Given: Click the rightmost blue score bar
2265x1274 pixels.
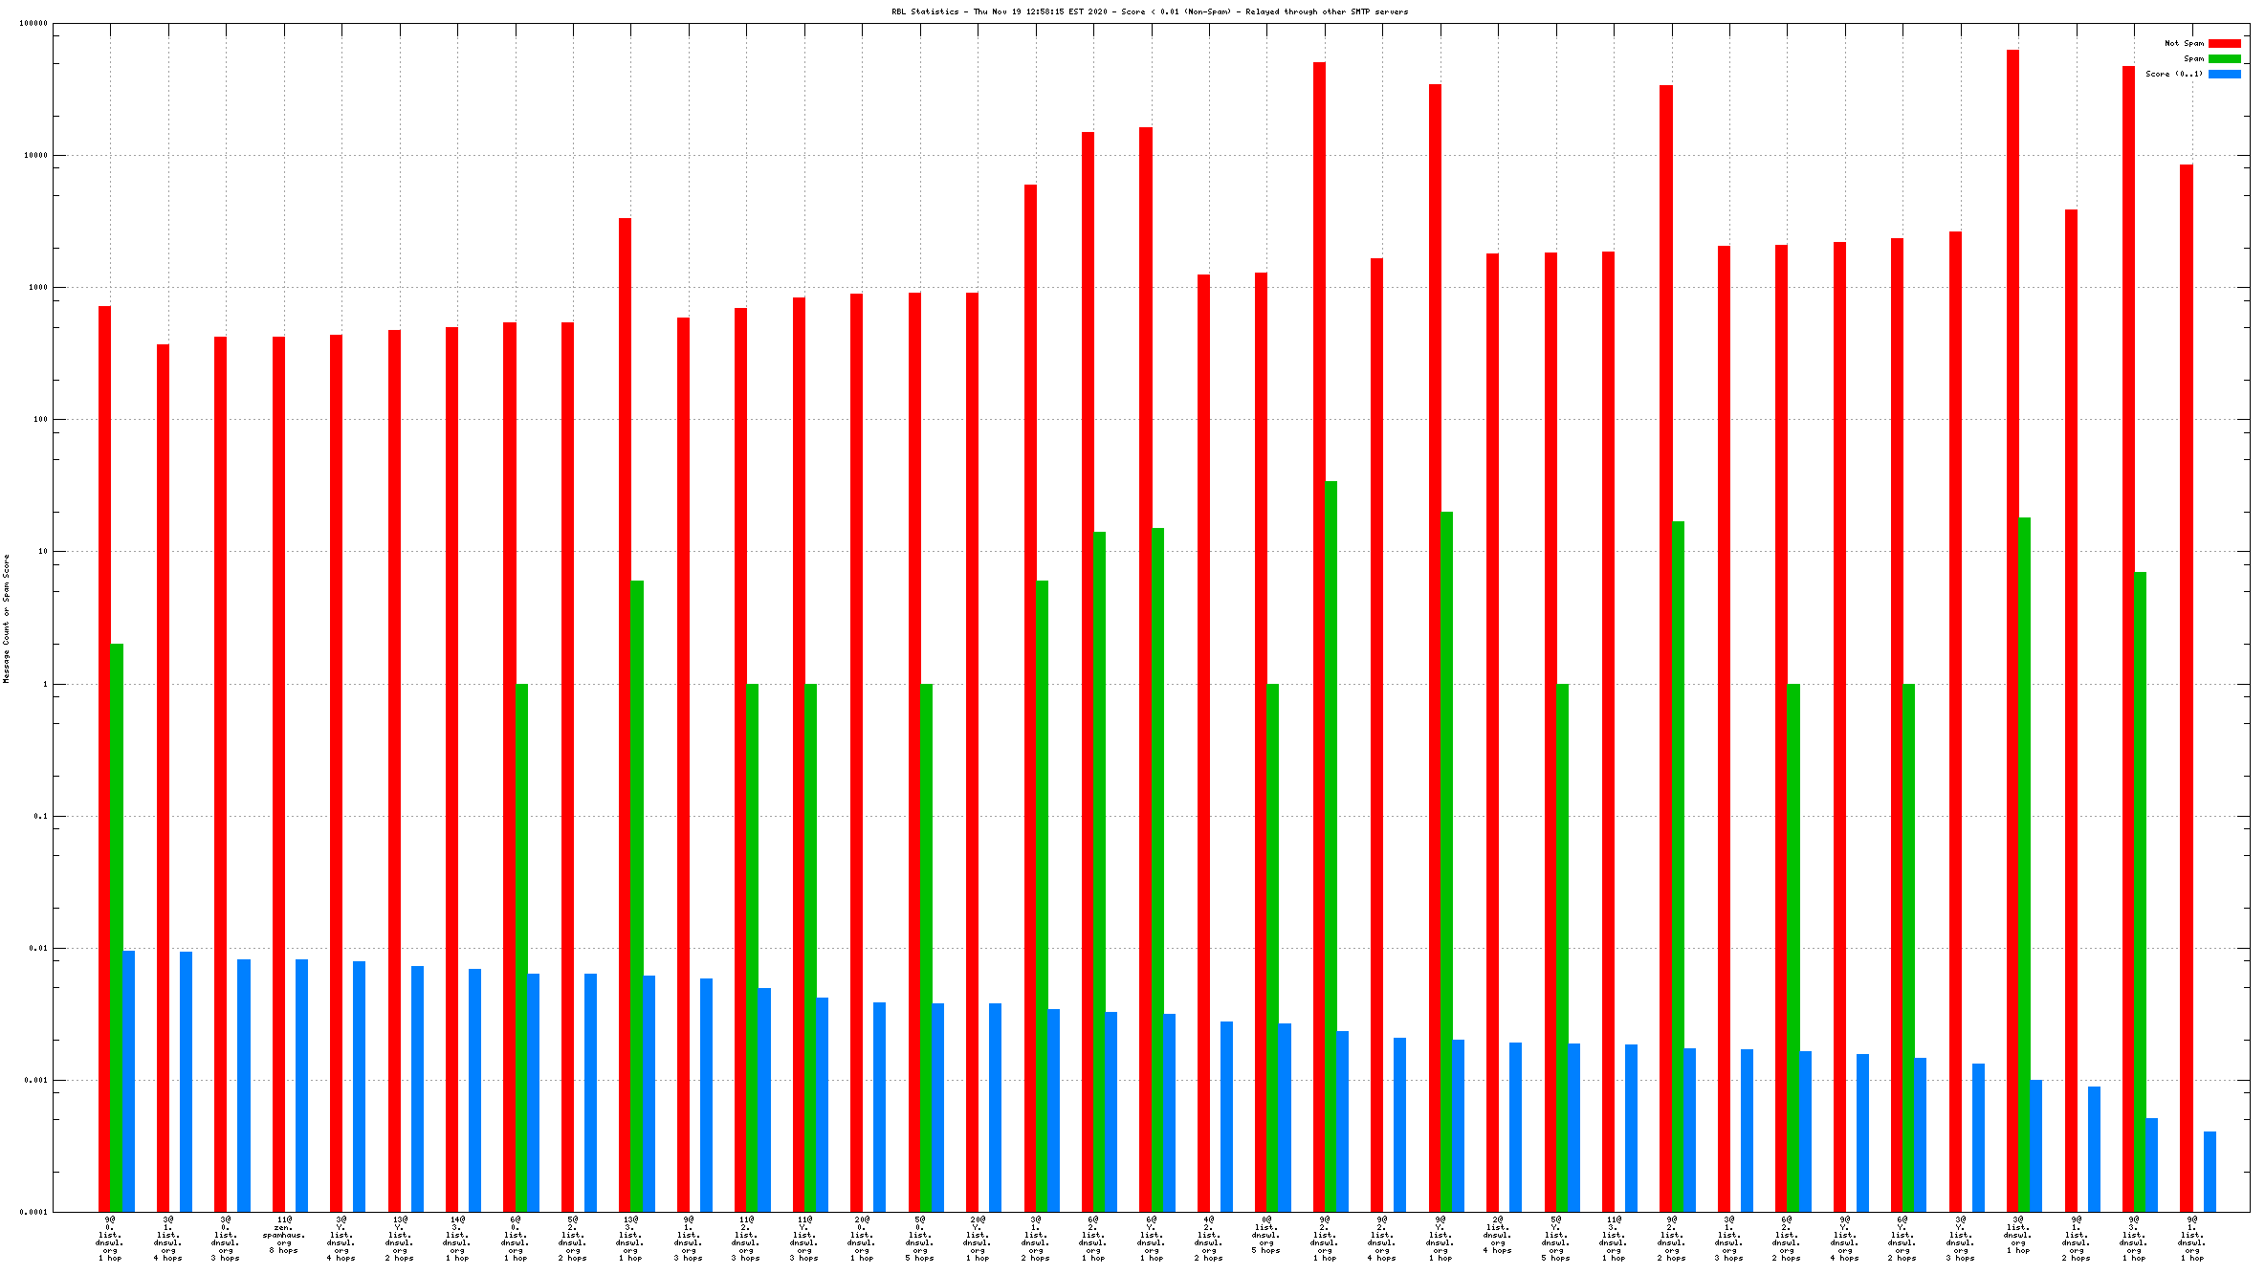Looking at the screenshot, I should (2210, 1171).
